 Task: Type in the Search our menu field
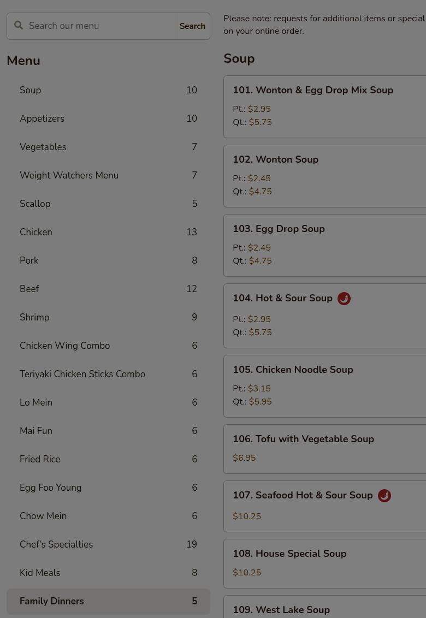98,26
